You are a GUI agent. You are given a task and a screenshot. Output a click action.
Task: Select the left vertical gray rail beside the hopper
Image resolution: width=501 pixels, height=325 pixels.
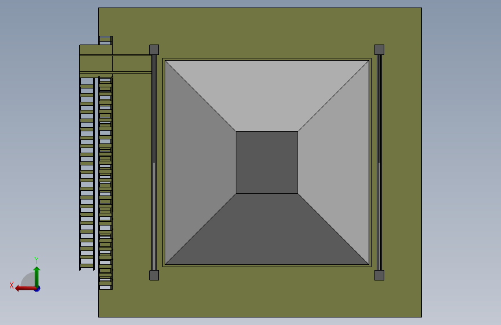154,162
